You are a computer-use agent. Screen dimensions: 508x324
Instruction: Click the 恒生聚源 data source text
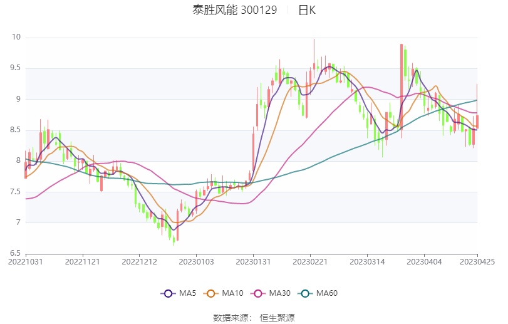[x=277, y=317]
